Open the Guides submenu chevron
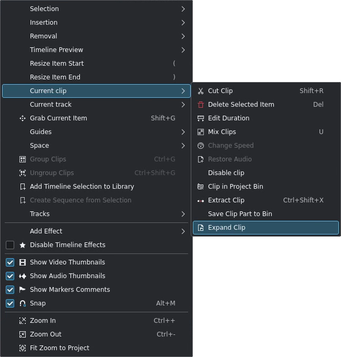The image size is (341, 357). tap(183, 132)
